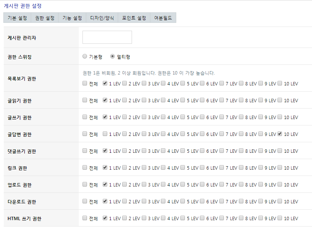Click the 게시판 관리자 input field
Image resolution: width=312 pixels, height=231 pixels.
(x=107, y=37)
